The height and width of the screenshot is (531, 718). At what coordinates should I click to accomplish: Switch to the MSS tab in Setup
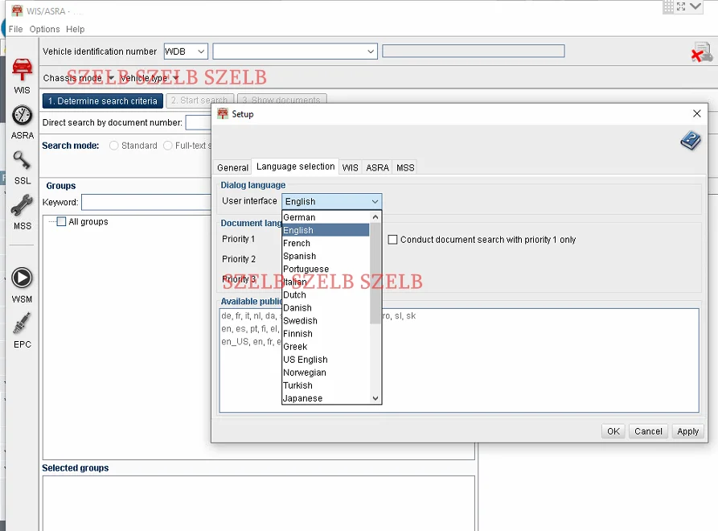[405, 167]
